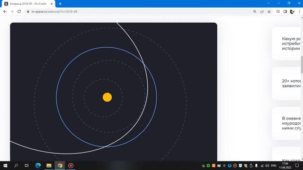Image resolution: width=303 pixels, height=170 pixels.
Task: Open a new browser tab
Action: (60, 4)
